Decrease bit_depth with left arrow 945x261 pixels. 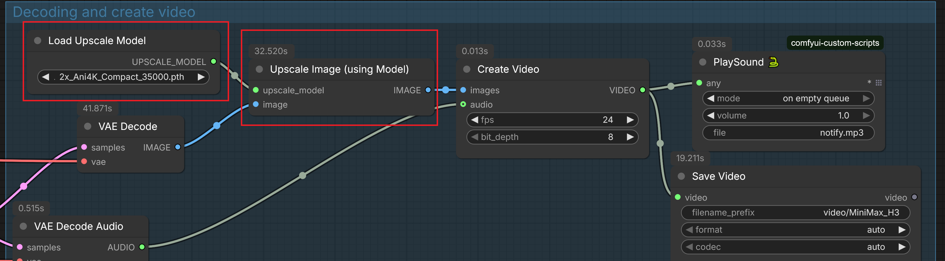474,137
